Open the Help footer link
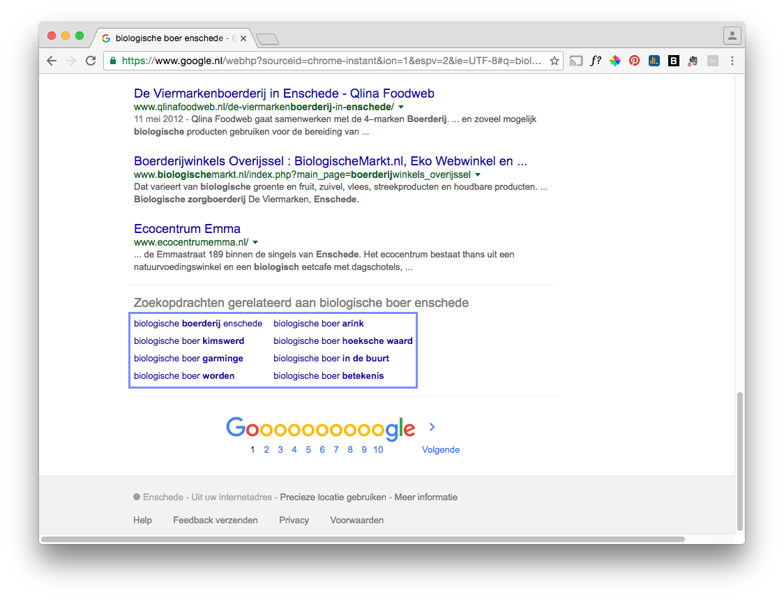784x600 pixels. (x=142, y=520)
